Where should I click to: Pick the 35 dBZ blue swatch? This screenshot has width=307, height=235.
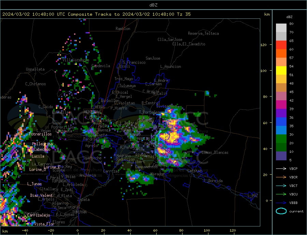281,122
